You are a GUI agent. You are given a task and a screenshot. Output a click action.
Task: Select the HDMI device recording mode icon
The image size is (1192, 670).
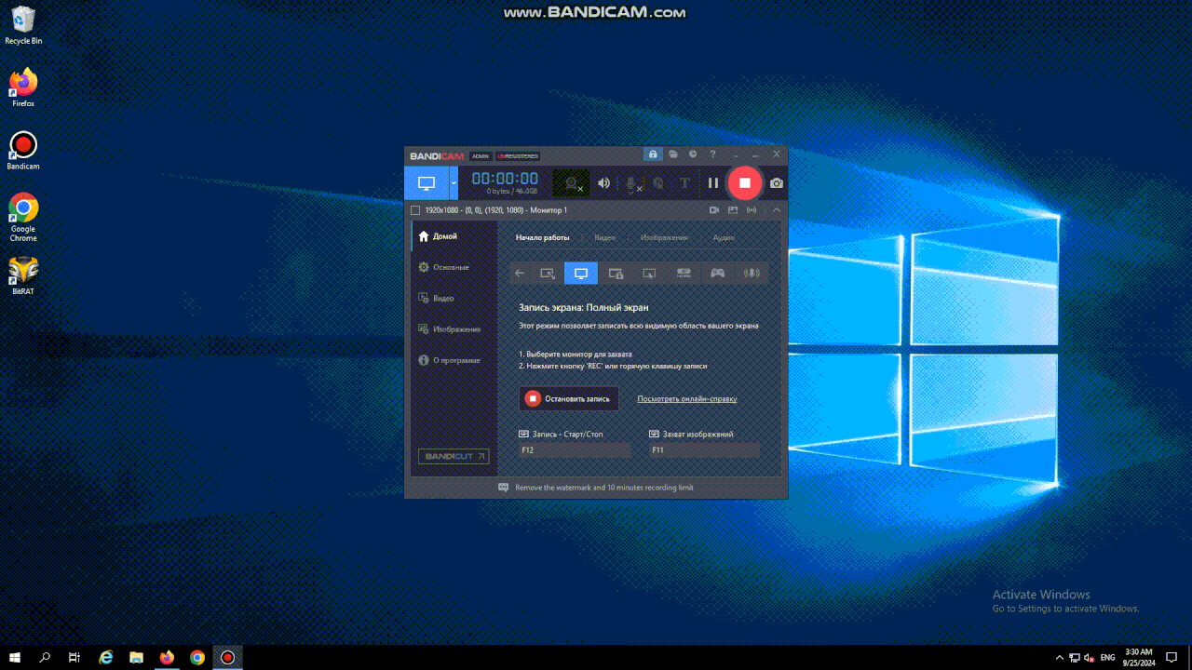click(x=684, y=274)
